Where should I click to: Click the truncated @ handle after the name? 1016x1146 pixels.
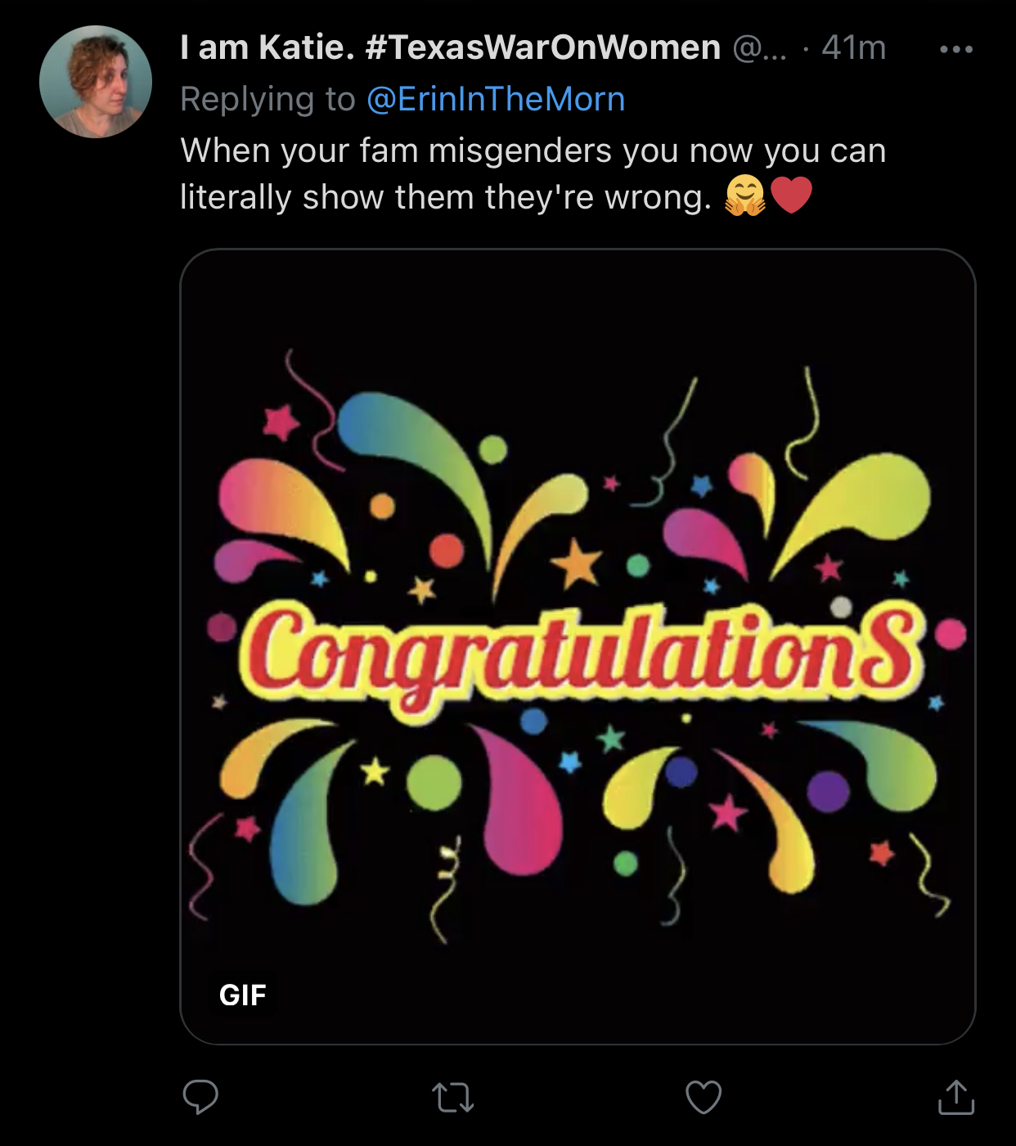[759, 47]
